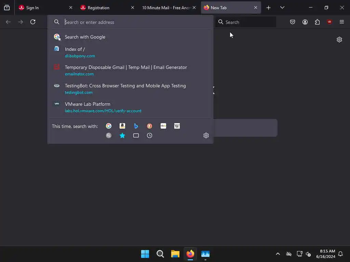The image size is (350, 262).
Task: Search this time with DuckDuckGo
Action: pyautogui.click(x=150, y=126)
